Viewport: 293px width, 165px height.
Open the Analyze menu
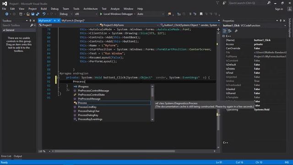click(115, 9)
